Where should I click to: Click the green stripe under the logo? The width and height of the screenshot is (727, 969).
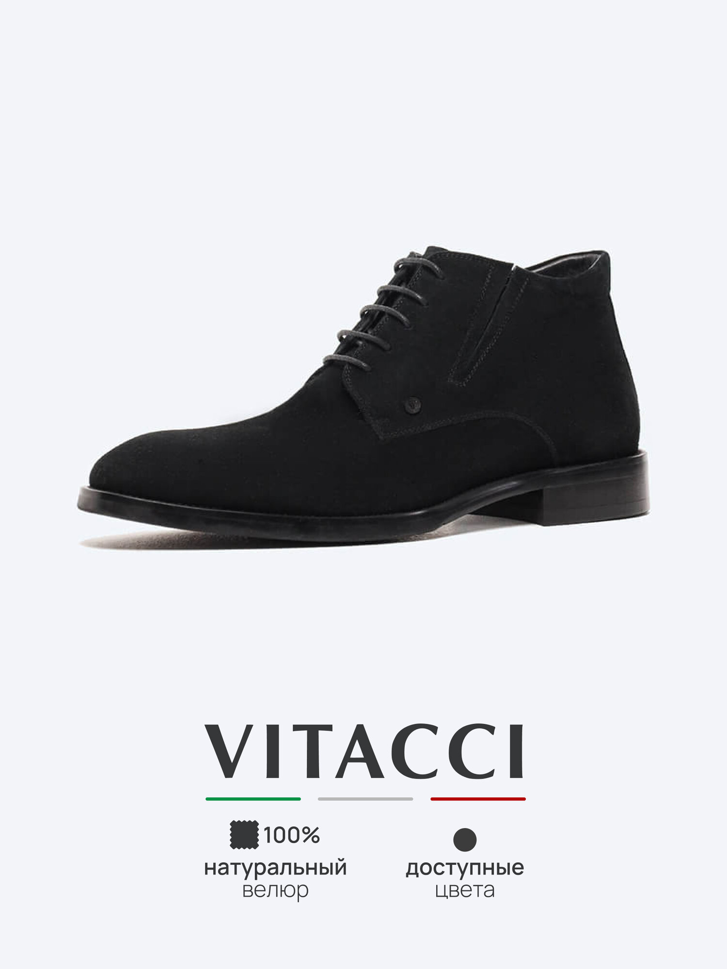pyautogui.click(x=253, y=799)
